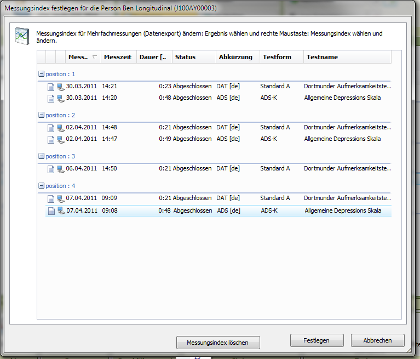Viewport: 420px width, 359px height.
Task: Collapse the 'position : 4' group
Action: [41, 186]
